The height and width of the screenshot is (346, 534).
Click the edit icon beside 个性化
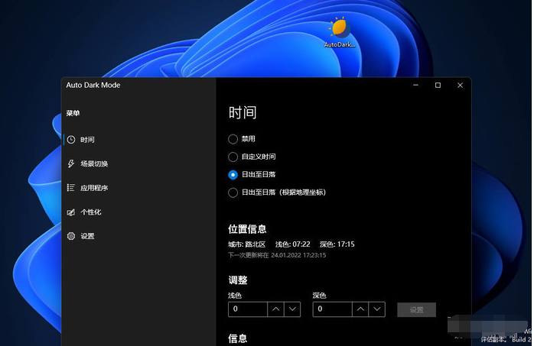coord(71,212)
